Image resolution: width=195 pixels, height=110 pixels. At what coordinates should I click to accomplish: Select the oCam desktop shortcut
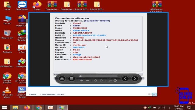(22, 49)
